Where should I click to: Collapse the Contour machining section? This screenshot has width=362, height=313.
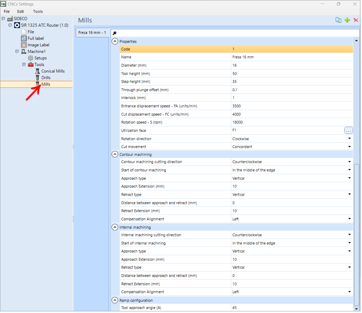[x=115, y=154]
